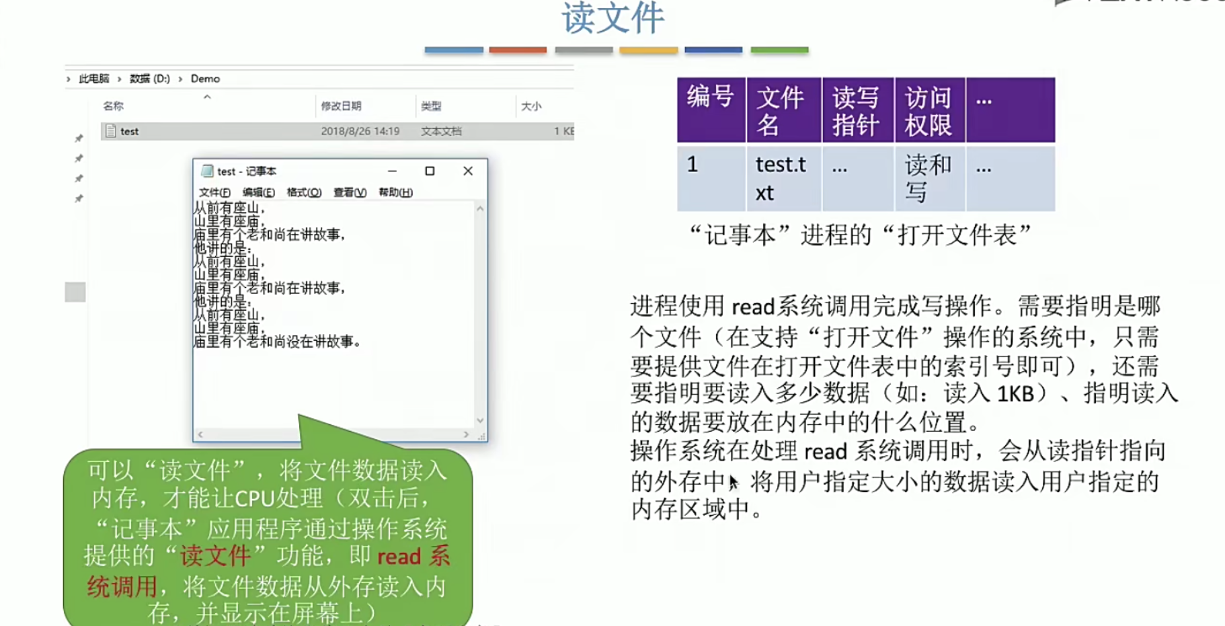Click the 1 KB size cell of test
This screenshot has height=626, width=1225.
564,131
